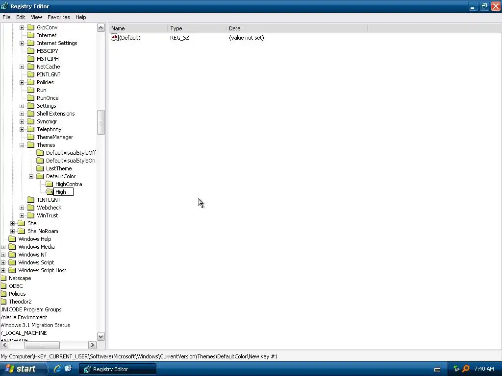Select the Settings key
502x376 pixels.
point(47,106)
